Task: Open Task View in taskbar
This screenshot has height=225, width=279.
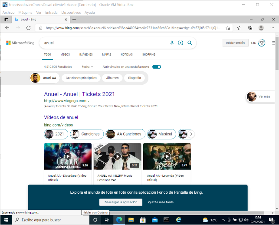Action: tap(107, 220)
